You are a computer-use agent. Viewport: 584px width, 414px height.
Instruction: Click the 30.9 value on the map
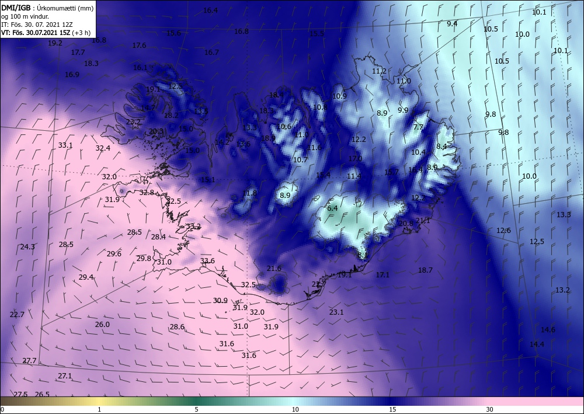coord(221,301)
